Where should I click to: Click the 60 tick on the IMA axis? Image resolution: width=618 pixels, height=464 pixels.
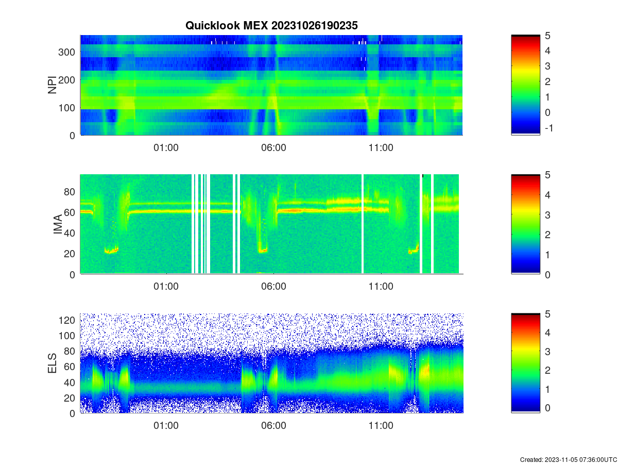click(71, 212)
